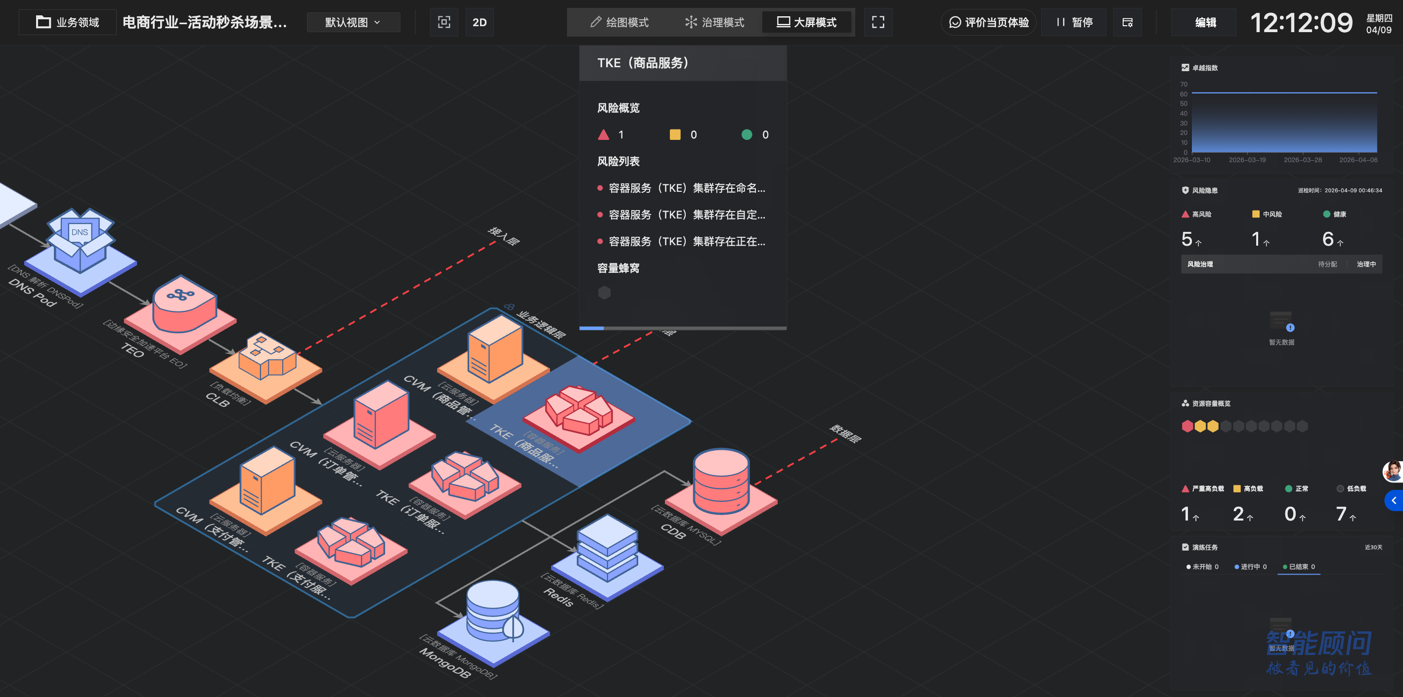Open the 默认视图 view dropdown
This screenshot has height=697, width=1403.
(x=353, y=22)
